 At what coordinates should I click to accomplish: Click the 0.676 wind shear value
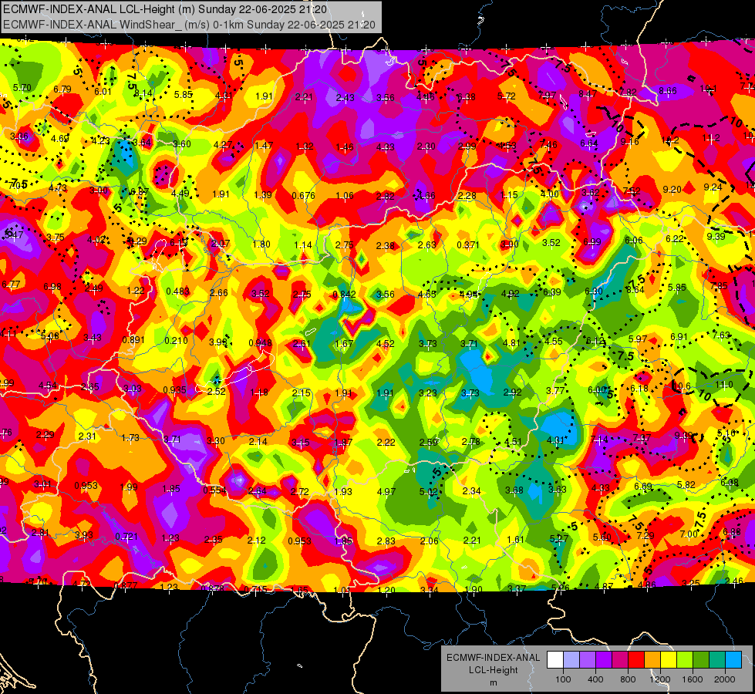coord(303,196)
